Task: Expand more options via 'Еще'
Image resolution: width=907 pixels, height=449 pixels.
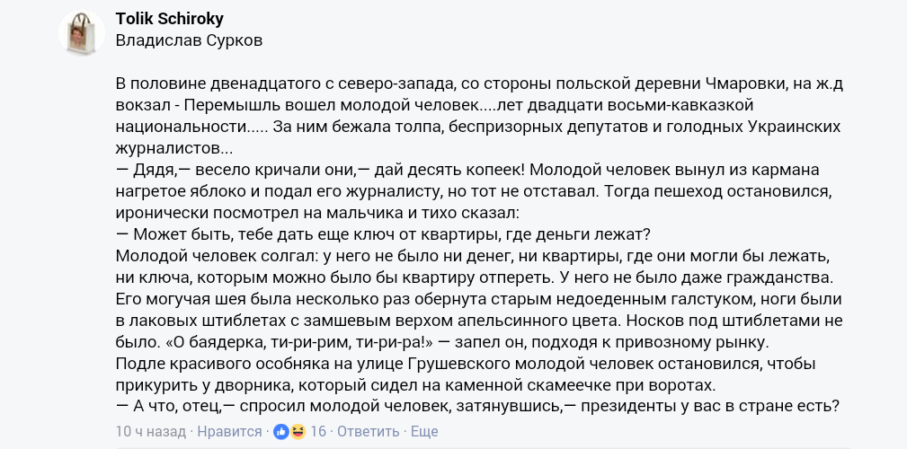Action: pos(424,432)
